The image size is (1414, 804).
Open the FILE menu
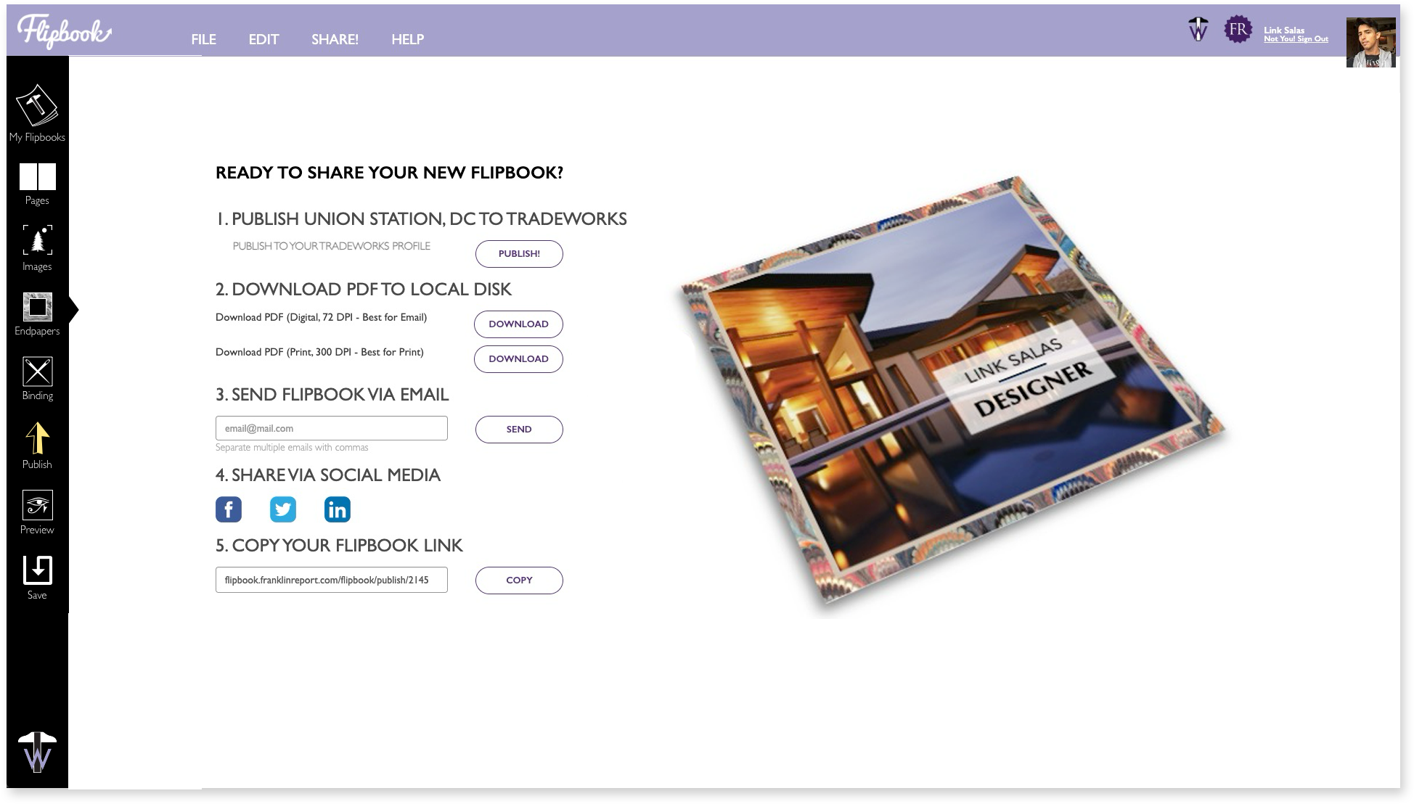click(x=203, y=39)
